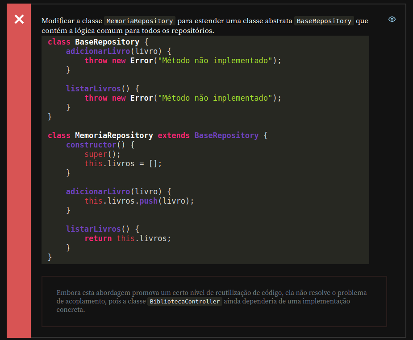Click 'class BaseRepository {' code line
The image size is (413, 340).
coord(98,42)
